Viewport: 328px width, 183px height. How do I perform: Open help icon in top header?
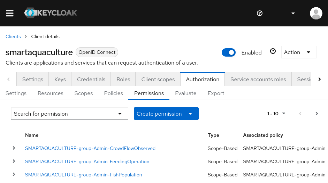pos(260,13)
